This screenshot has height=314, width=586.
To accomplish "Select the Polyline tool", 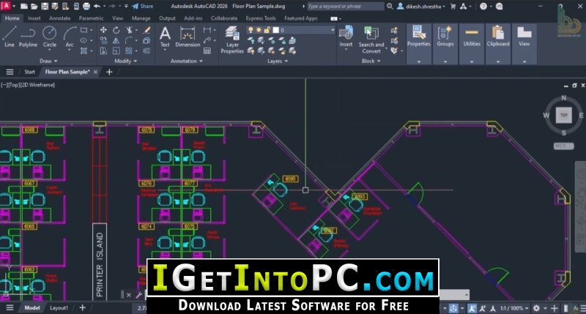I will (28, 37).
